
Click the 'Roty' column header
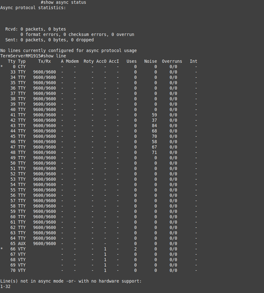(x=89, y=62)
